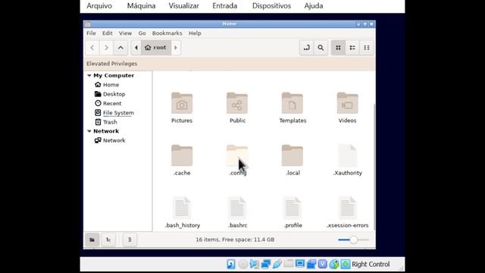Select the .config folder
Image resolution: width=485 pixels, height=273 pixels.
pyautogui.click(x=237, y=160)
